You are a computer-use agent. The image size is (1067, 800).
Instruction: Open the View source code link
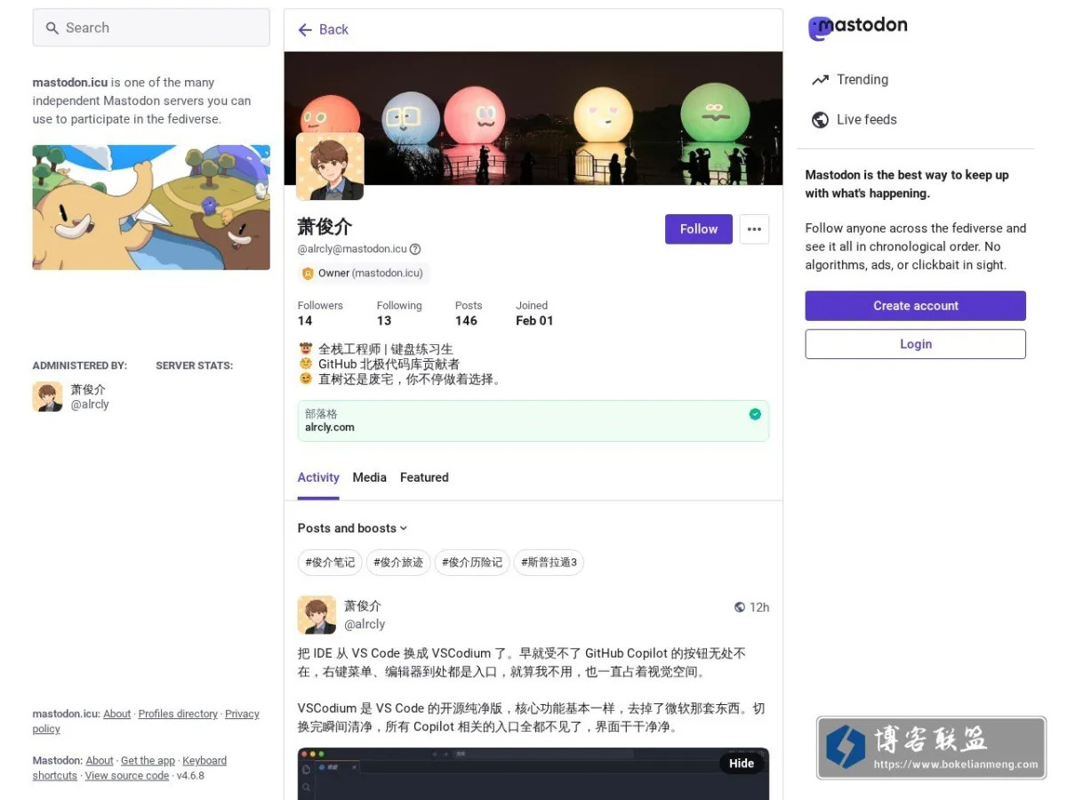(x=127, y=776)
